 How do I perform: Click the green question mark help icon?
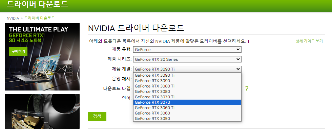pyautogui.click(x=247, y=89)
